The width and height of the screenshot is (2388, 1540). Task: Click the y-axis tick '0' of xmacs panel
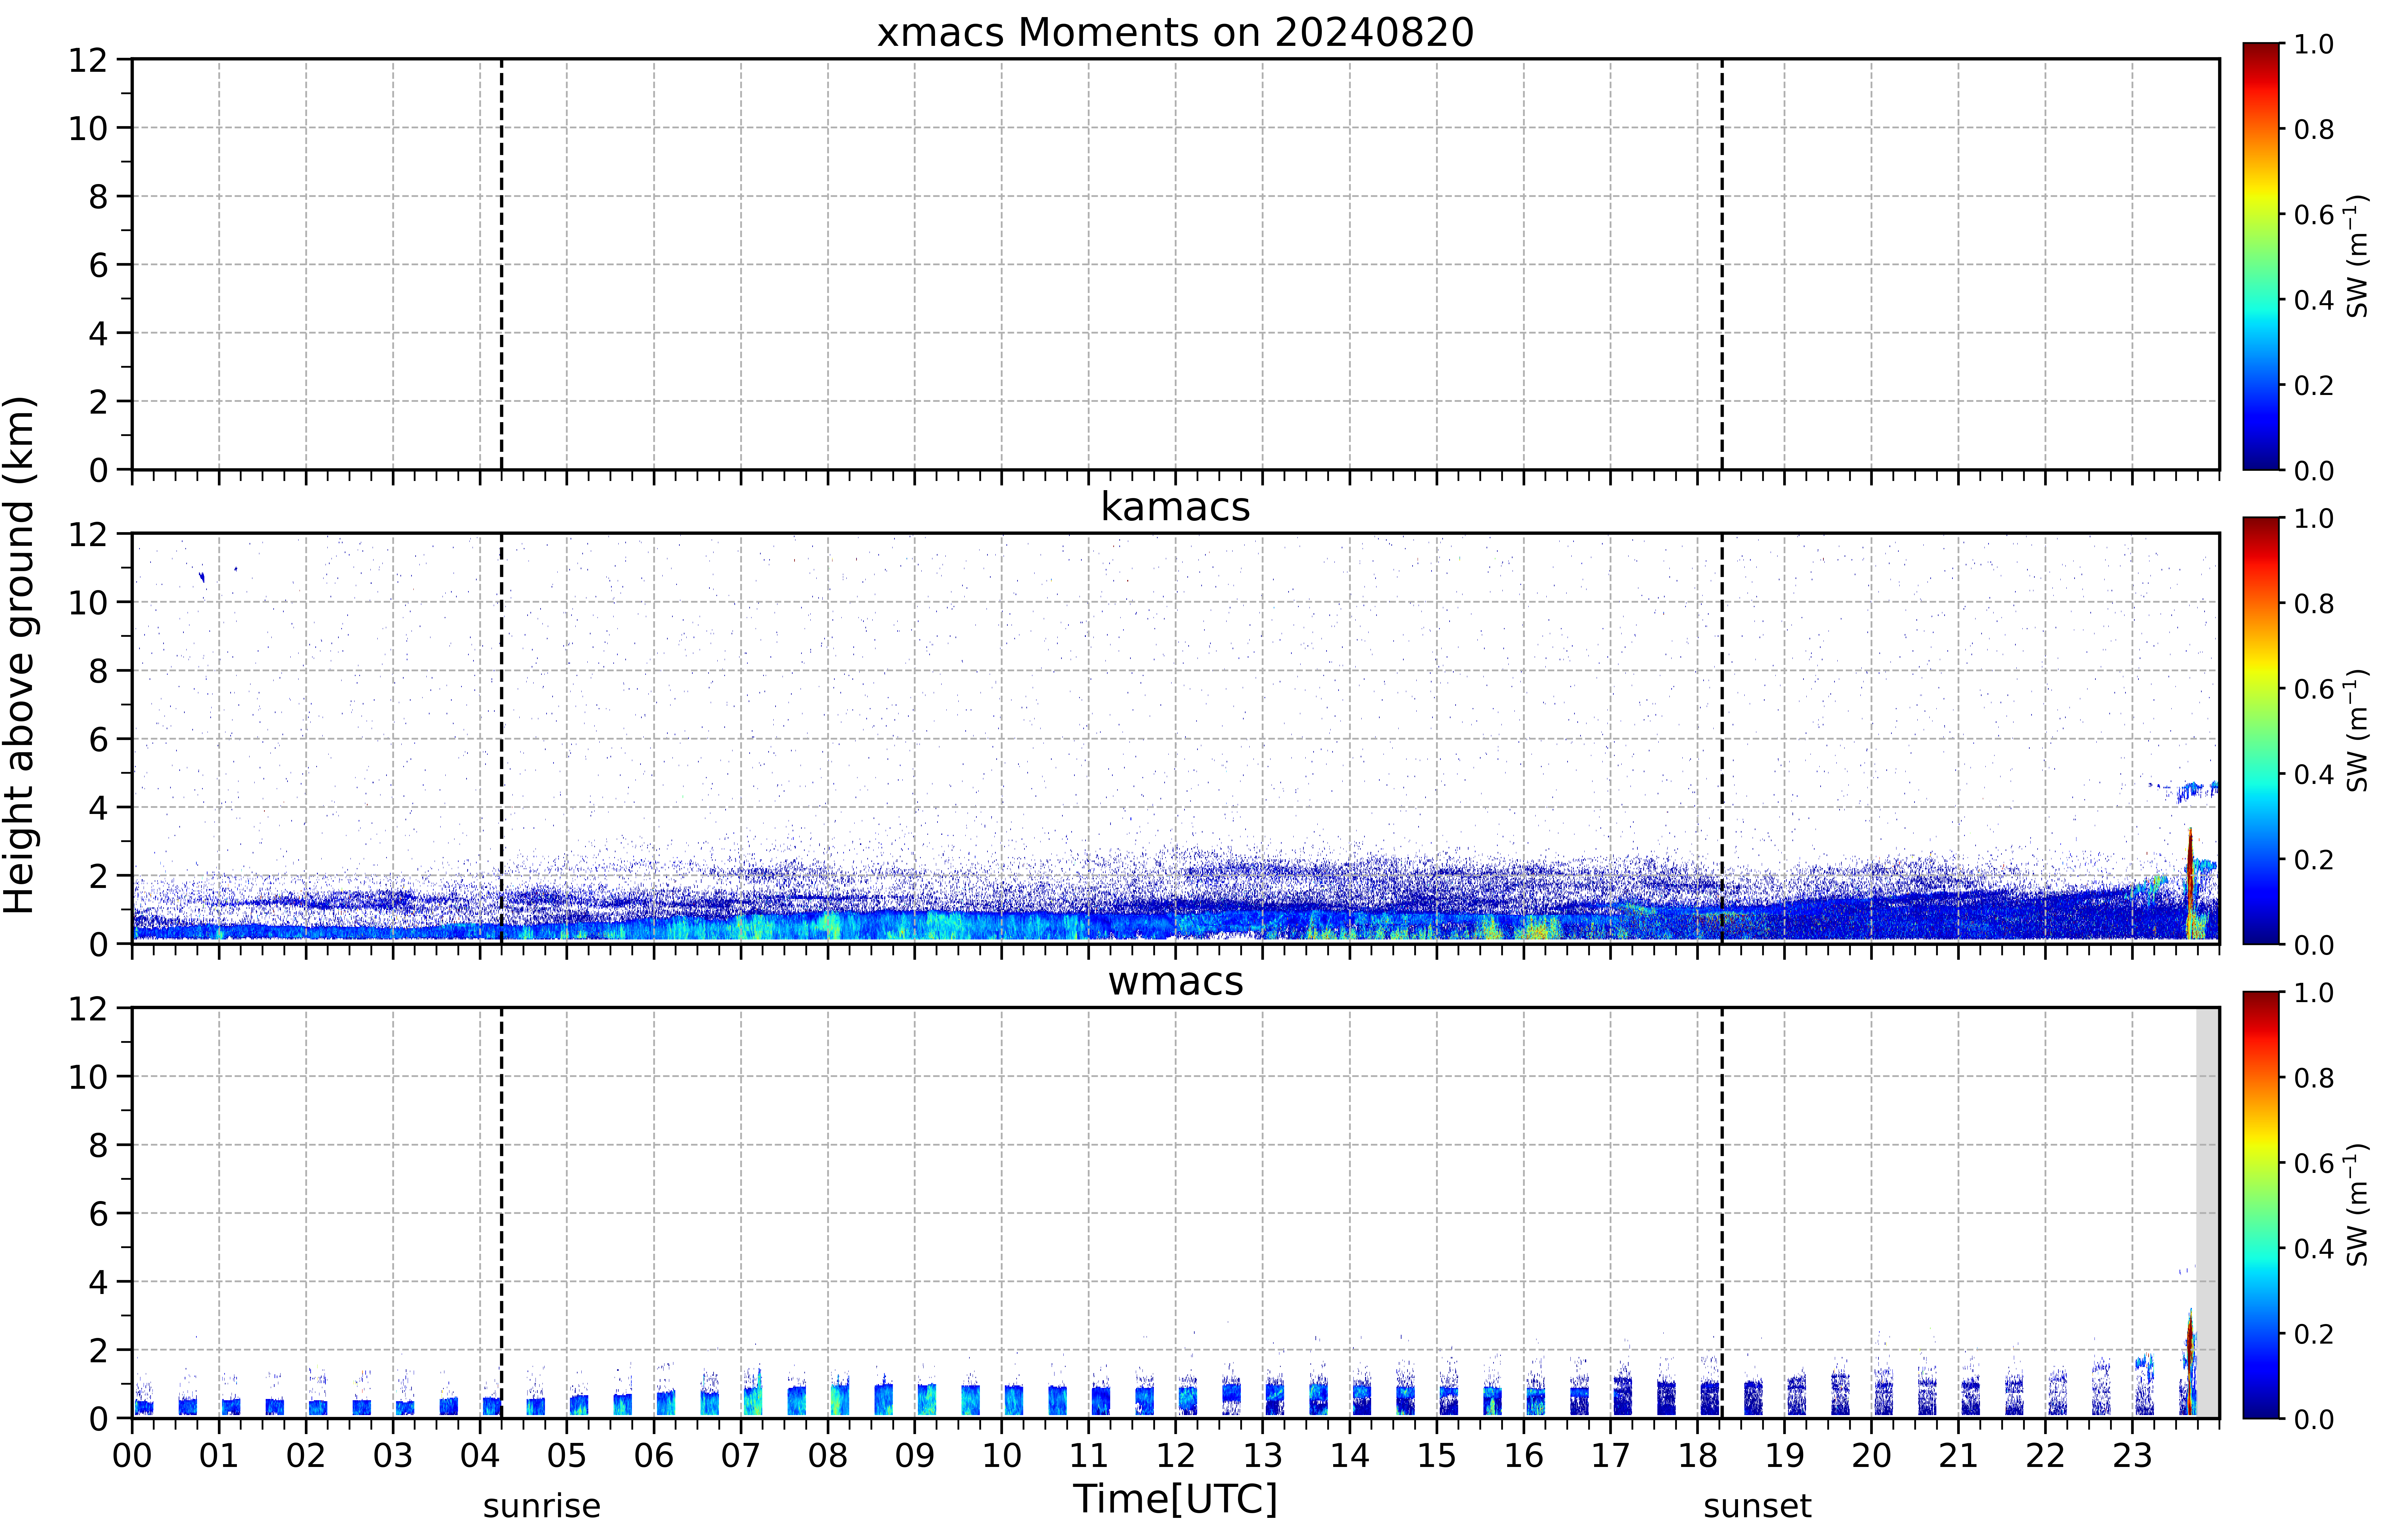(98, 470)
